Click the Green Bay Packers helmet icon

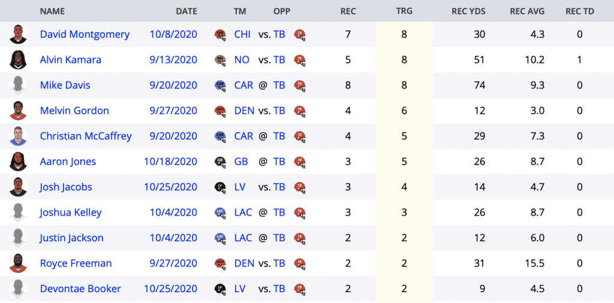pos(221,162)
